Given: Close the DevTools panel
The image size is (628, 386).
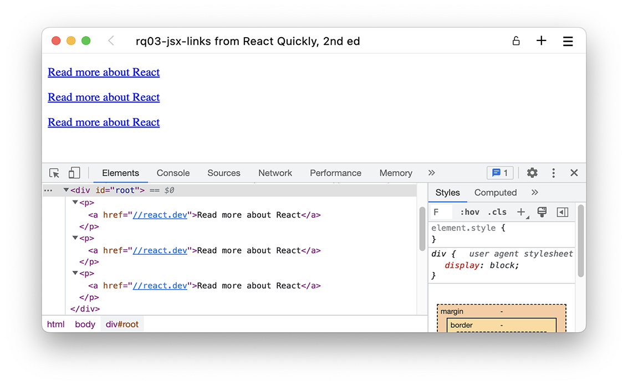Looking at the screenshot, I should [x=574, y=173].
